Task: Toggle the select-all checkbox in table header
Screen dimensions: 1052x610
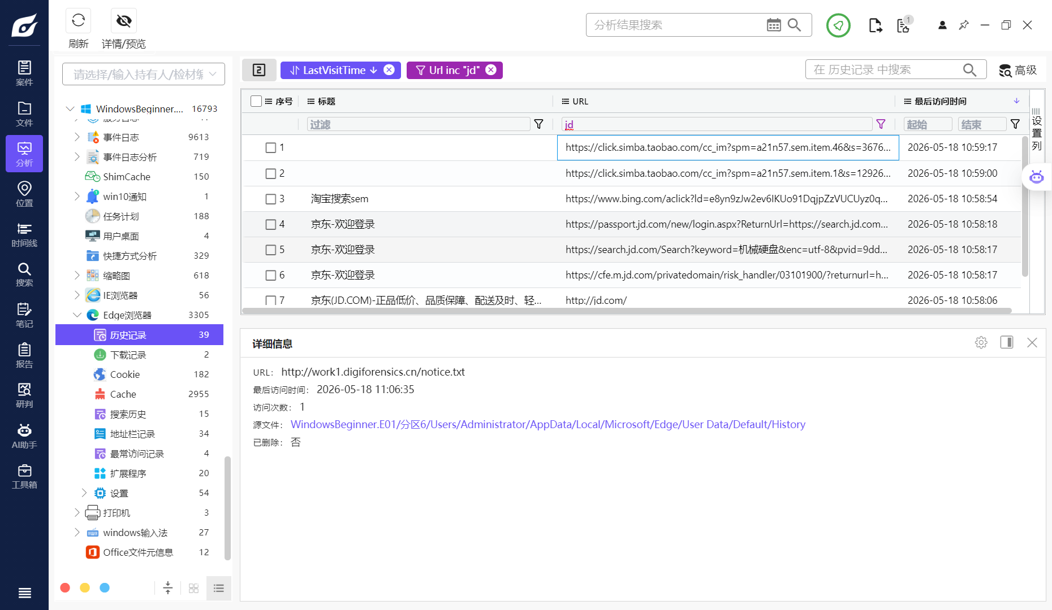Action: click(256, 101)
